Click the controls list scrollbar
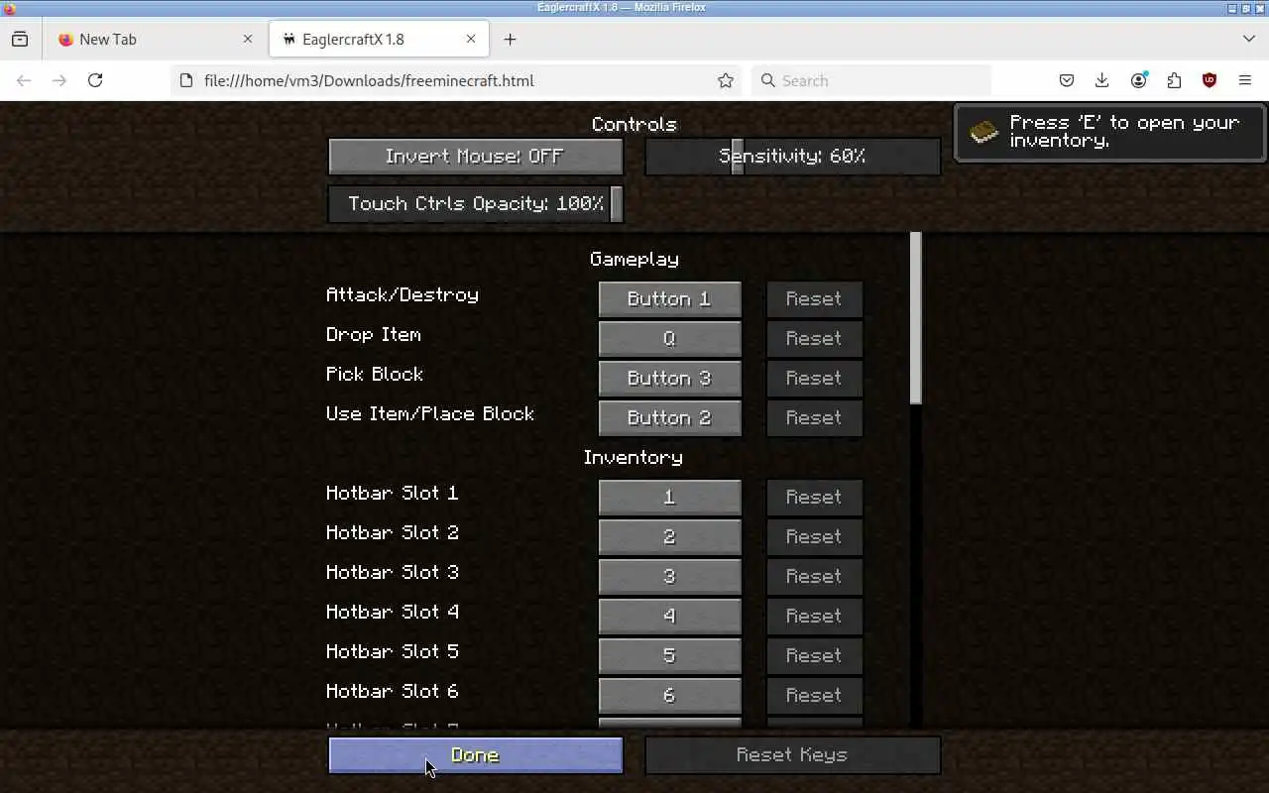 coord(916,318)
